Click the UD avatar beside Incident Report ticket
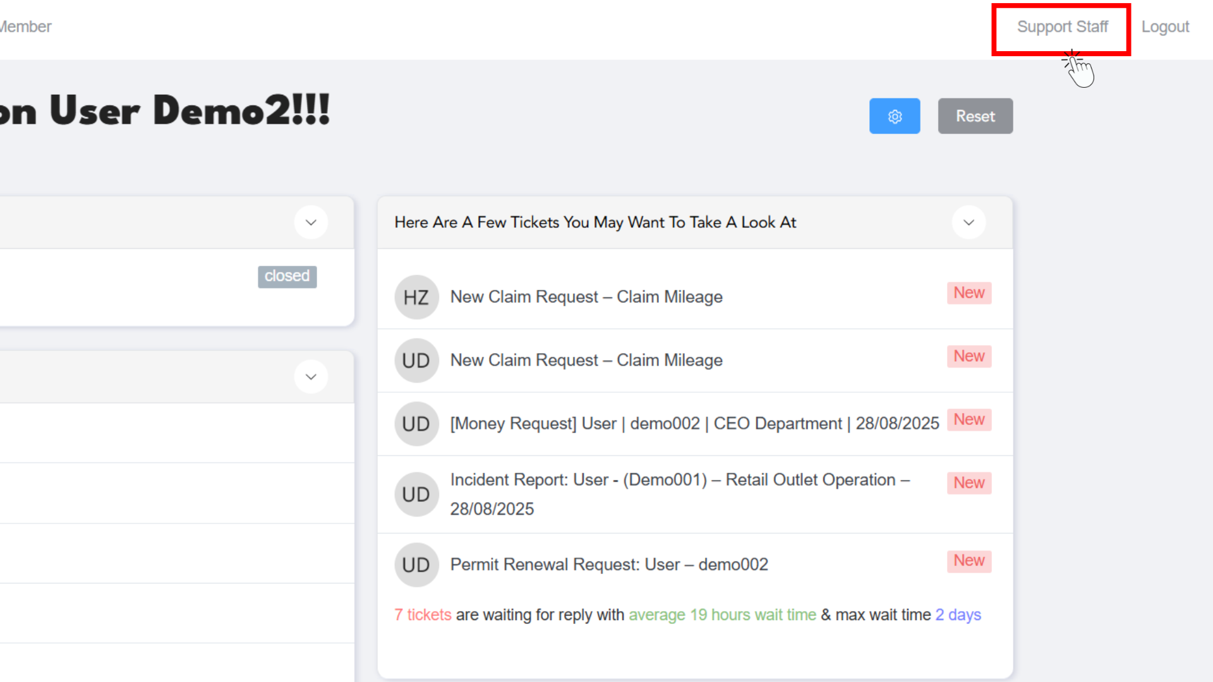This screenshot has height=682, width=1213. click(x=416, y=494)
